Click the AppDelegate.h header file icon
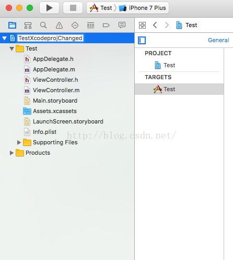 pyautogui.click(x=27, y=59)
